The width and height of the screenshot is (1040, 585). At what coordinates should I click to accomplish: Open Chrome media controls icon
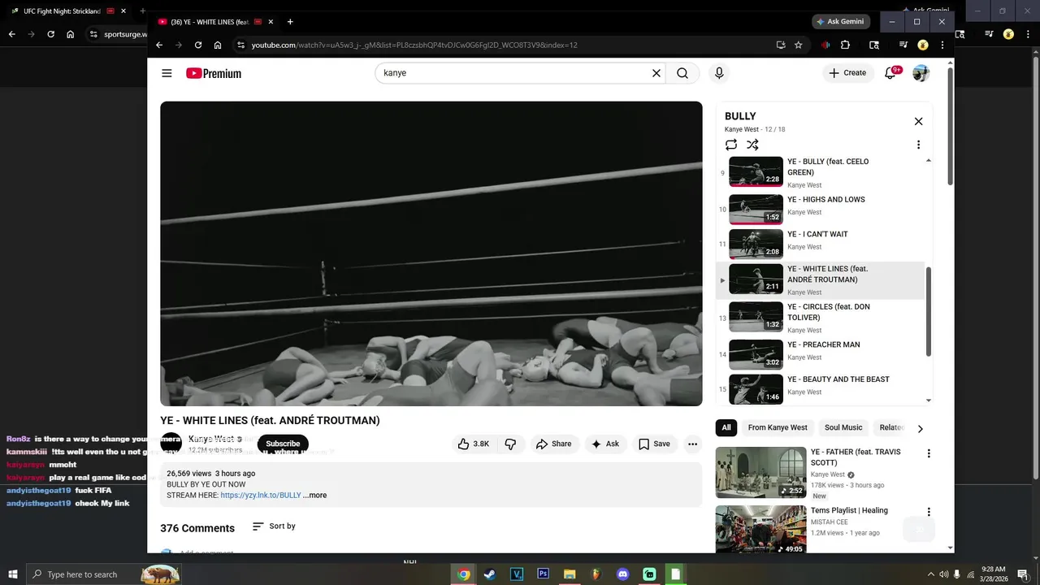(x=903, y=45)
